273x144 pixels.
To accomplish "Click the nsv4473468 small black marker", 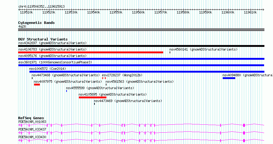I will (32, 78).
